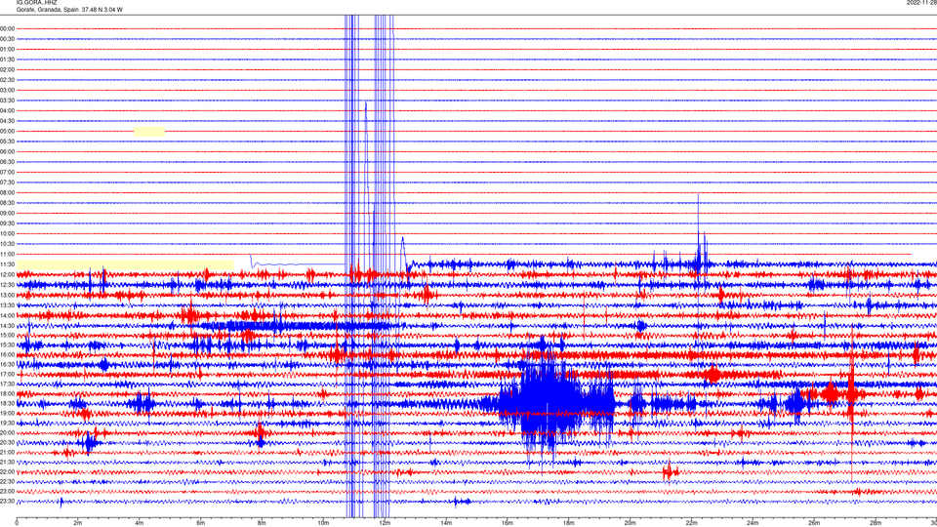Image resolution: width=937 pixels, height=527 pixels.
Task: Click the long yellow gap marker on 11:30 trace
Action: click(125, 264)
